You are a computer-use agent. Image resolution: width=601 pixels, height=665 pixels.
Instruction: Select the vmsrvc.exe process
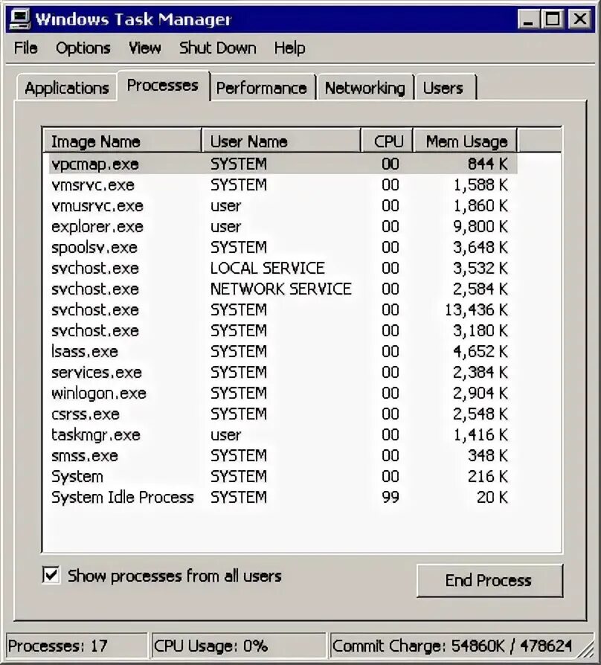pyautogui.click(x=283, y=184)
